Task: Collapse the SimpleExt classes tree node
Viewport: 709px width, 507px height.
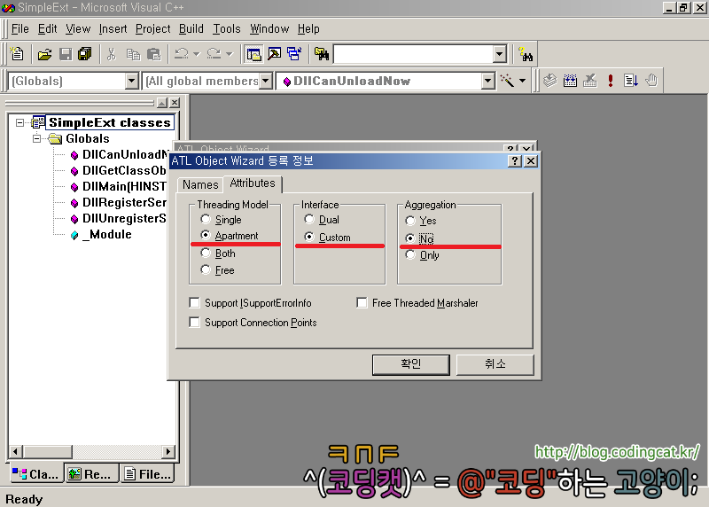Action: pos(19,122)
